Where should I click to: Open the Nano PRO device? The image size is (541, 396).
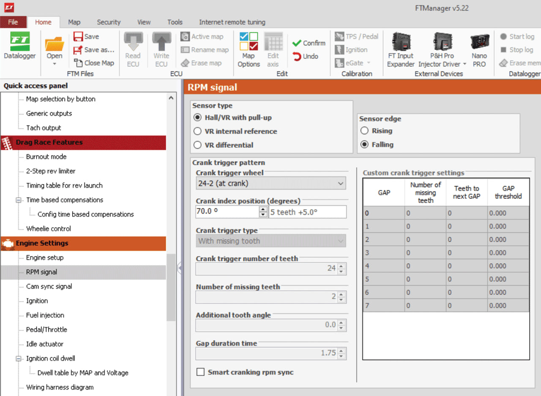tap(479, 49)
